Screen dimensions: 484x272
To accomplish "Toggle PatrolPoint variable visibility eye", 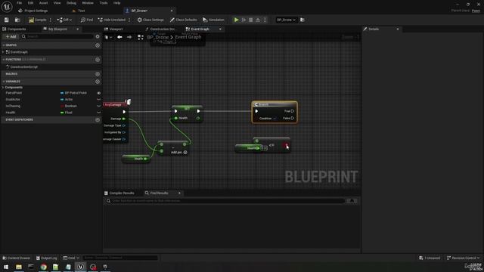I will point(99,93).
